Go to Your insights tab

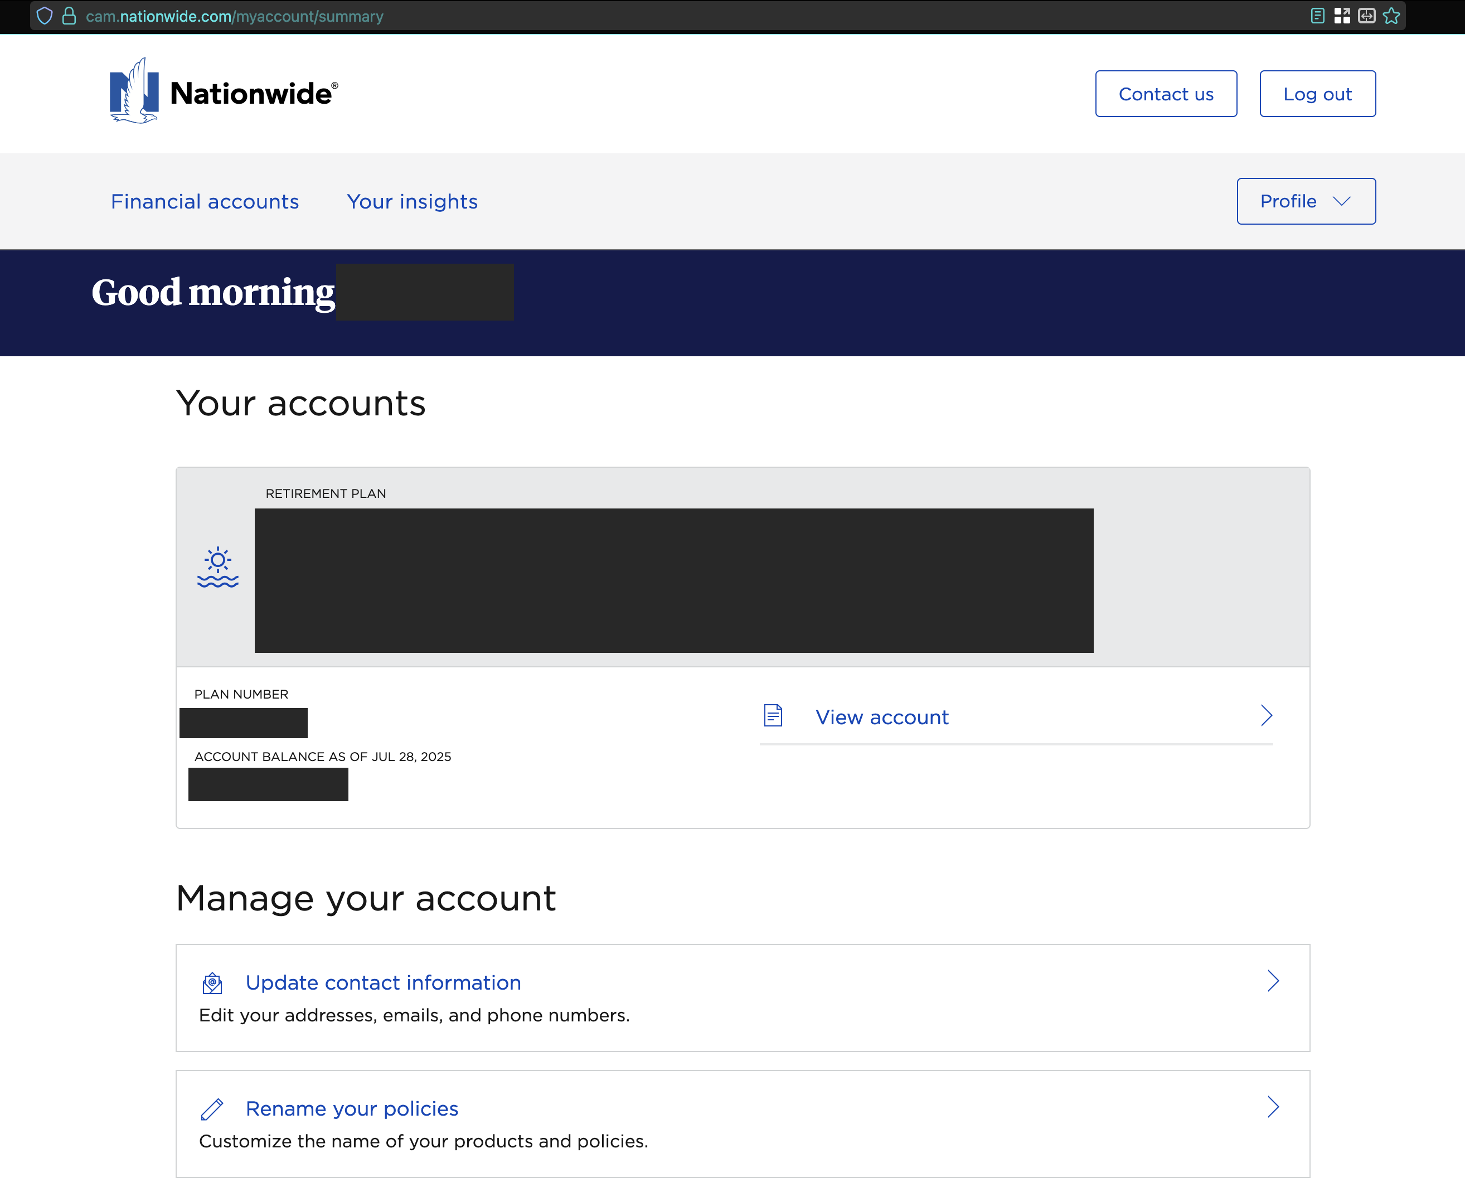click(x=412, y=202)
